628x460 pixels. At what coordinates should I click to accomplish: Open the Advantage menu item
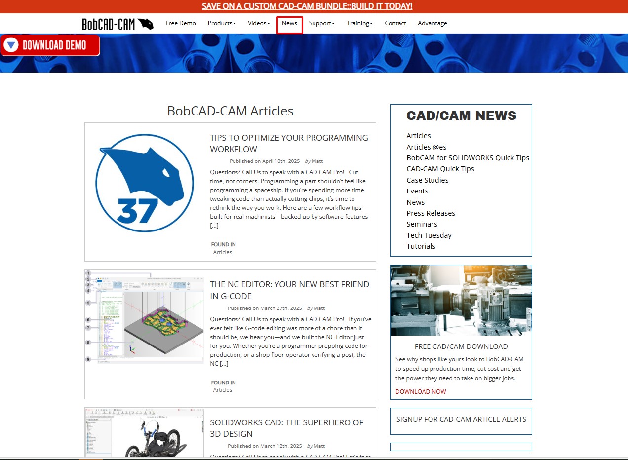point(432,23)
